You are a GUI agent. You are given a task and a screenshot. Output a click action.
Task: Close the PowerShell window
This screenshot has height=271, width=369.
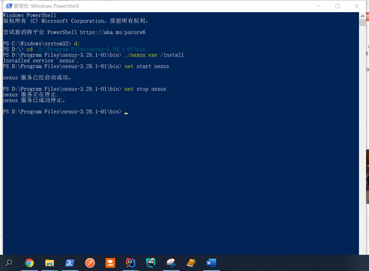(356, 6)
